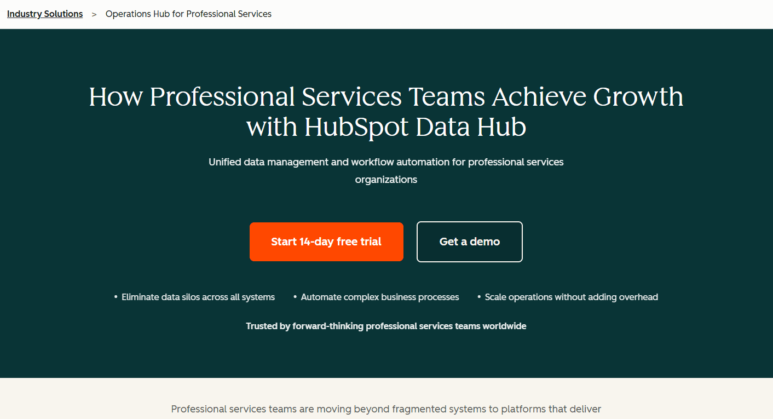Click 'Trusted by forward-thinking professional services teams' text
Viewport: 773px width, 419px height.
[x=386, y=326]
